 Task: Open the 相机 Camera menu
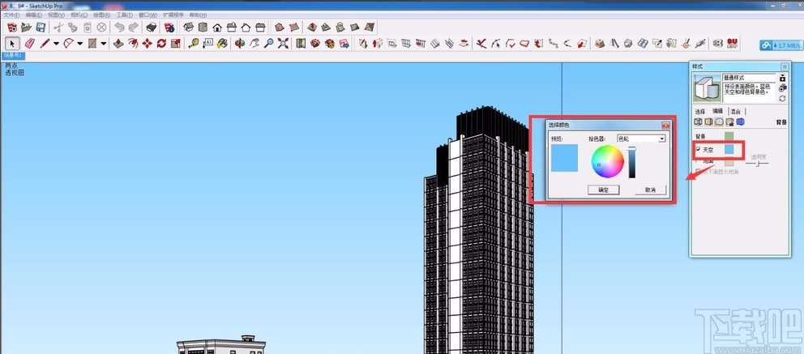pyautogui.click(x=79, y=15)
